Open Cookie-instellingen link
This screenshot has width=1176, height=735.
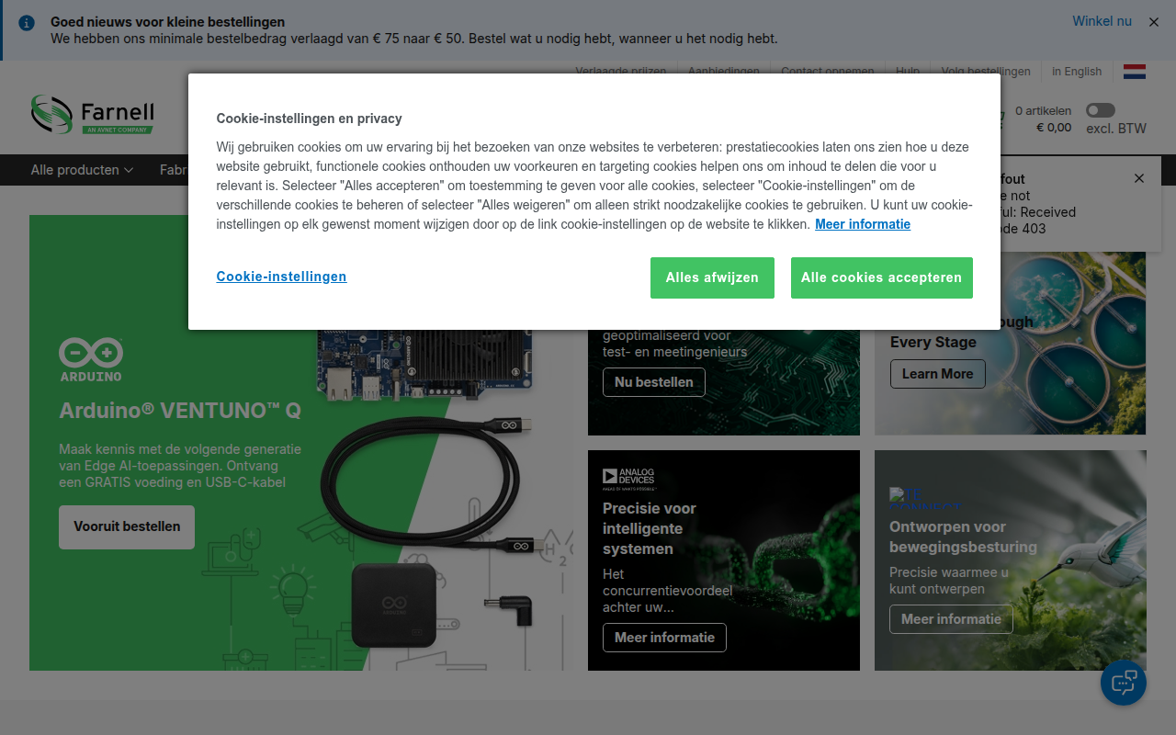click(x=281, y=277)
